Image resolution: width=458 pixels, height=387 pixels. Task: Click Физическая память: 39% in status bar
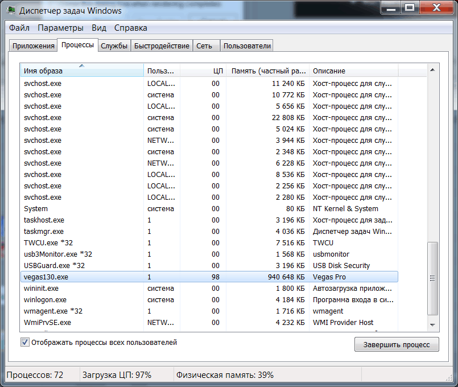pyautogui.click(x=225, y=374)
